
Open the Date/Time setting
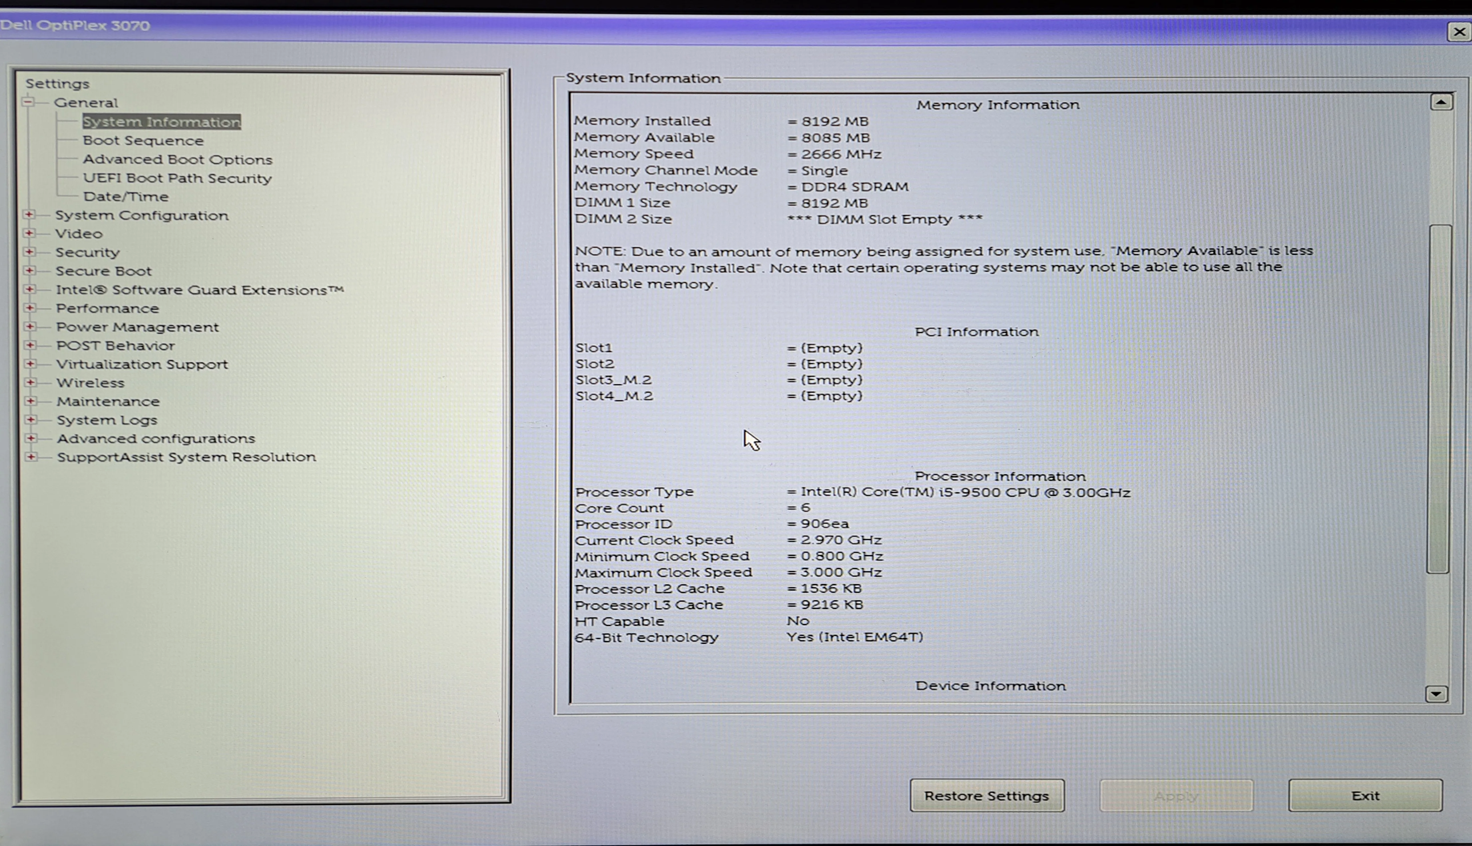point(126,196)
